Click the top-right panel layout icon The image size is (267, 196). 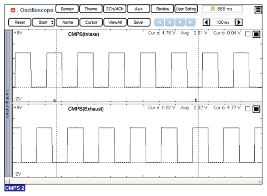tap(258, 10)
